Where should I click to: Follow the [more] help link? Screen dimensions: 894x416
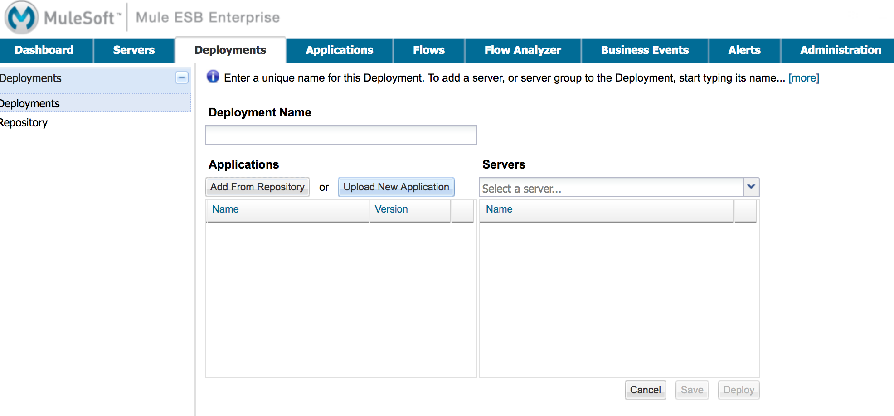(x=804, y=78)
